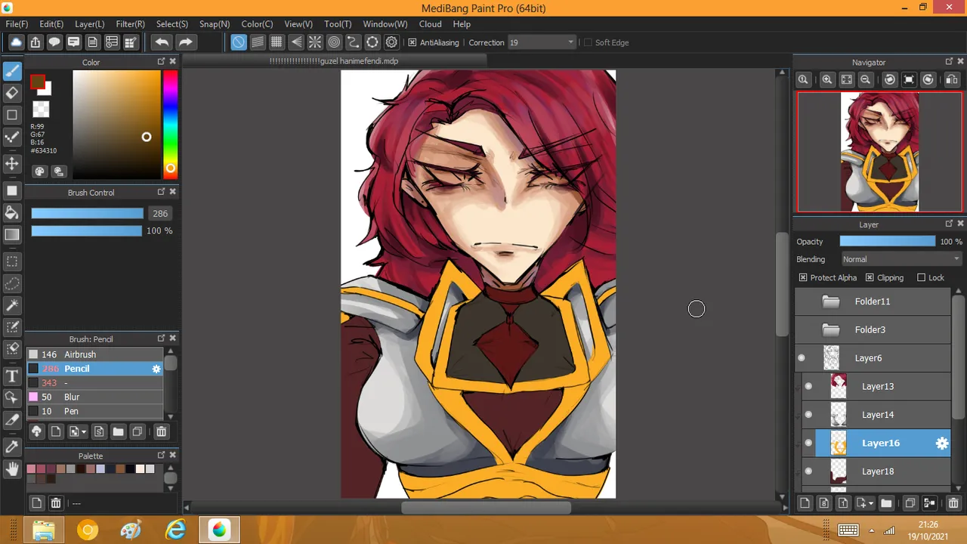967x544 pixels.
Task: Adjust the brush size slider
Action: click(x=87, y=214)
